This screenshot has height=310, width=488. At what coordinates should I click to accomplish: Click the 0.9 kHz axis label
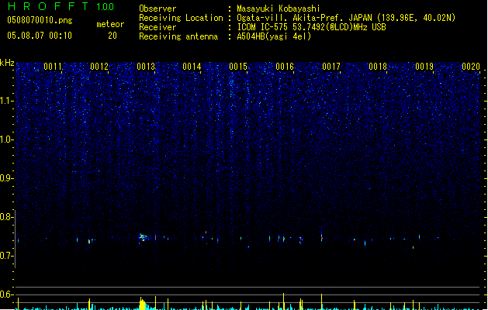(6, 178)
